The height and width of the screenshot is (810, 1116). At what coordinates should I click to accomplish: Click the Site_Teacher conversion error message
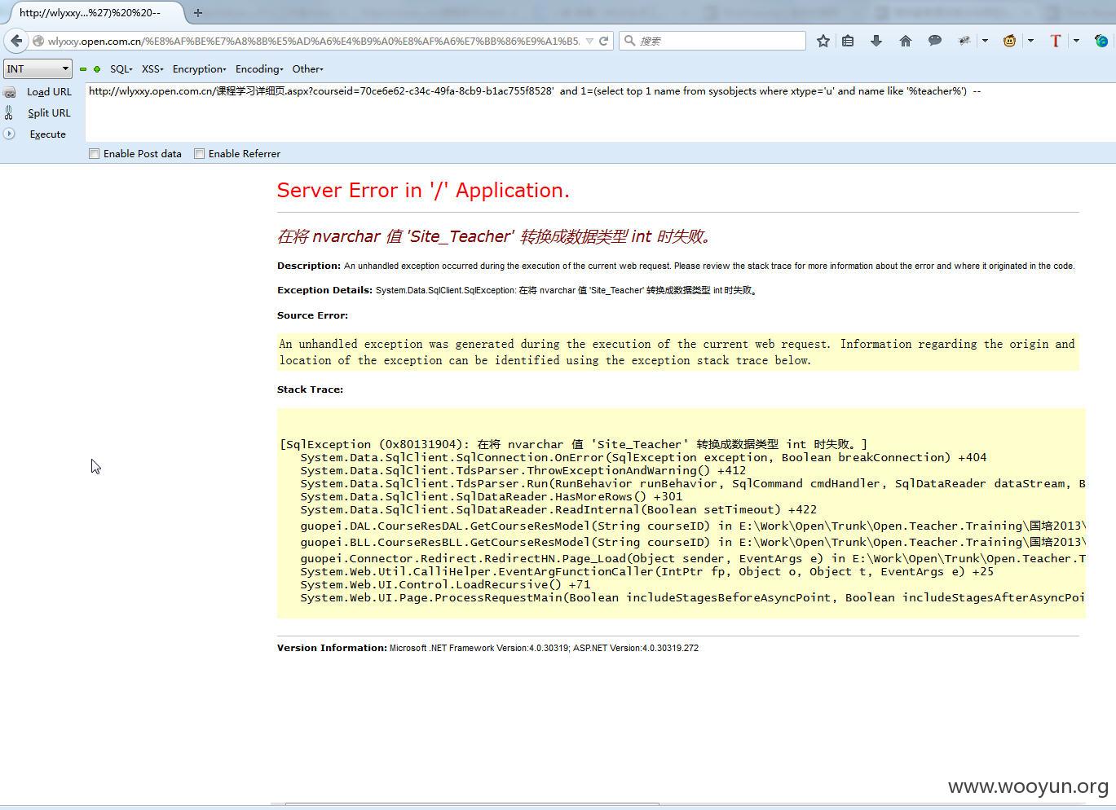[496, 236]
